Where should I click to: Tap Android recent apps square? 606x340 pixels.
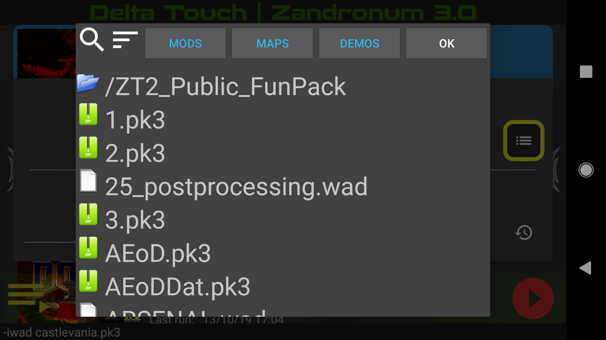tap(586, 72)
